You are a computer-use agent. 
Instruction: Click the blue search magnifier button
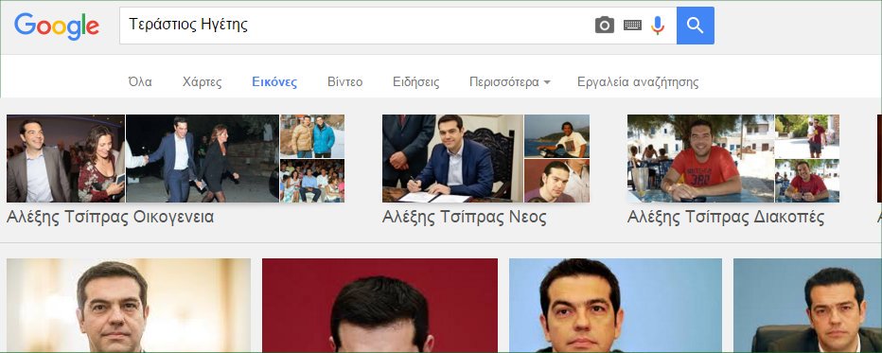pos(696,26)
